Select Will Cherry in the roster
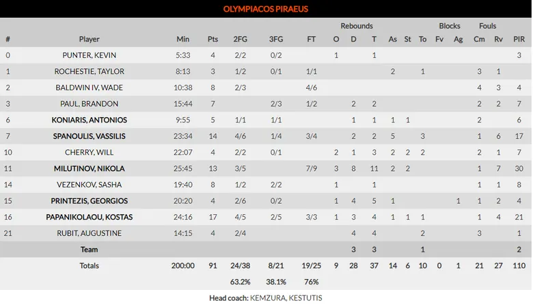The image size is (533, 305). pyautogui.click(x=90, y=152)
